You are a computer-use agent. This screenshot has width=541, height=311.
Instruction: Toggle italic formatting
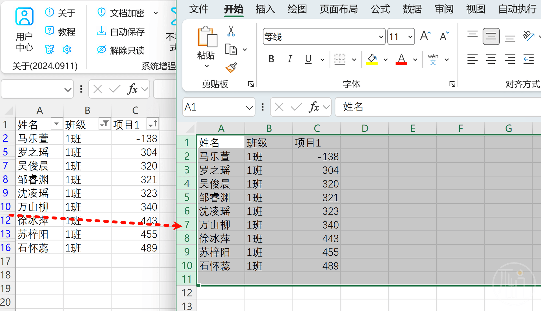click(290, 59)
